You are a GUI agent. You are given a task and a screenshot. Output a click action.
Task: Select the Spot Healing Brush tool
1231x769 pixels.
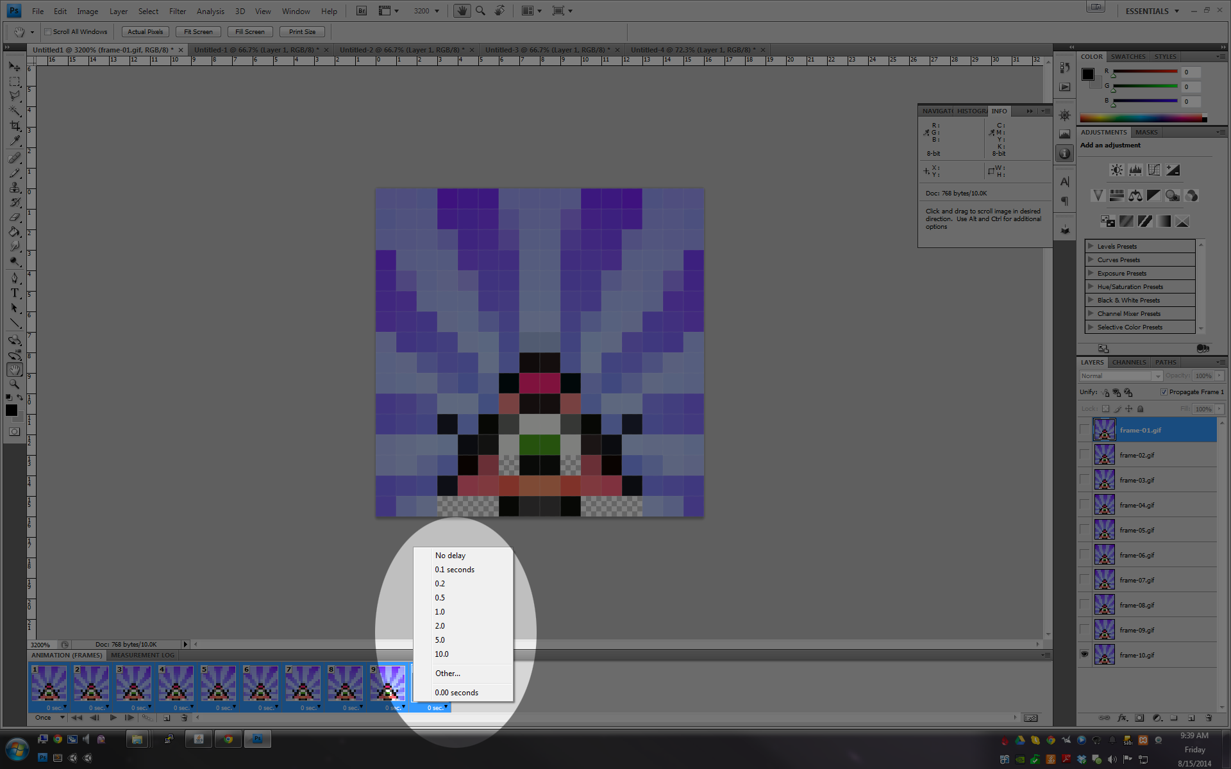tap(14, 158)
